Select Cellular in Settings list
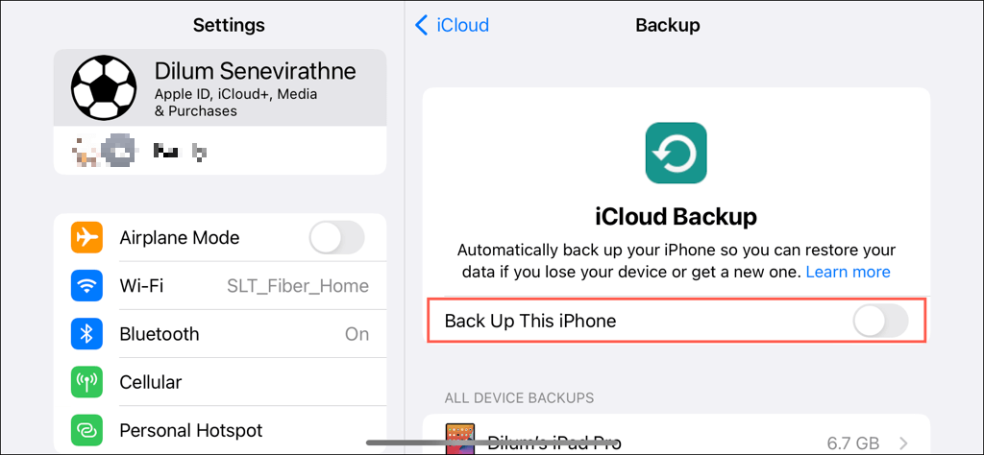 click(x=220, y=382)
